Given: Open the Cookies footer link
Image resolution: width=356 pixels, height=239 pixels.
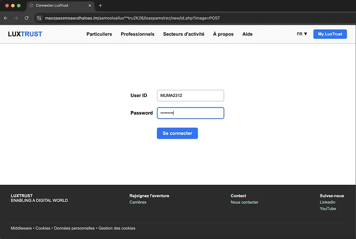Looking at the screenshot, I should (x=43, y=228).
